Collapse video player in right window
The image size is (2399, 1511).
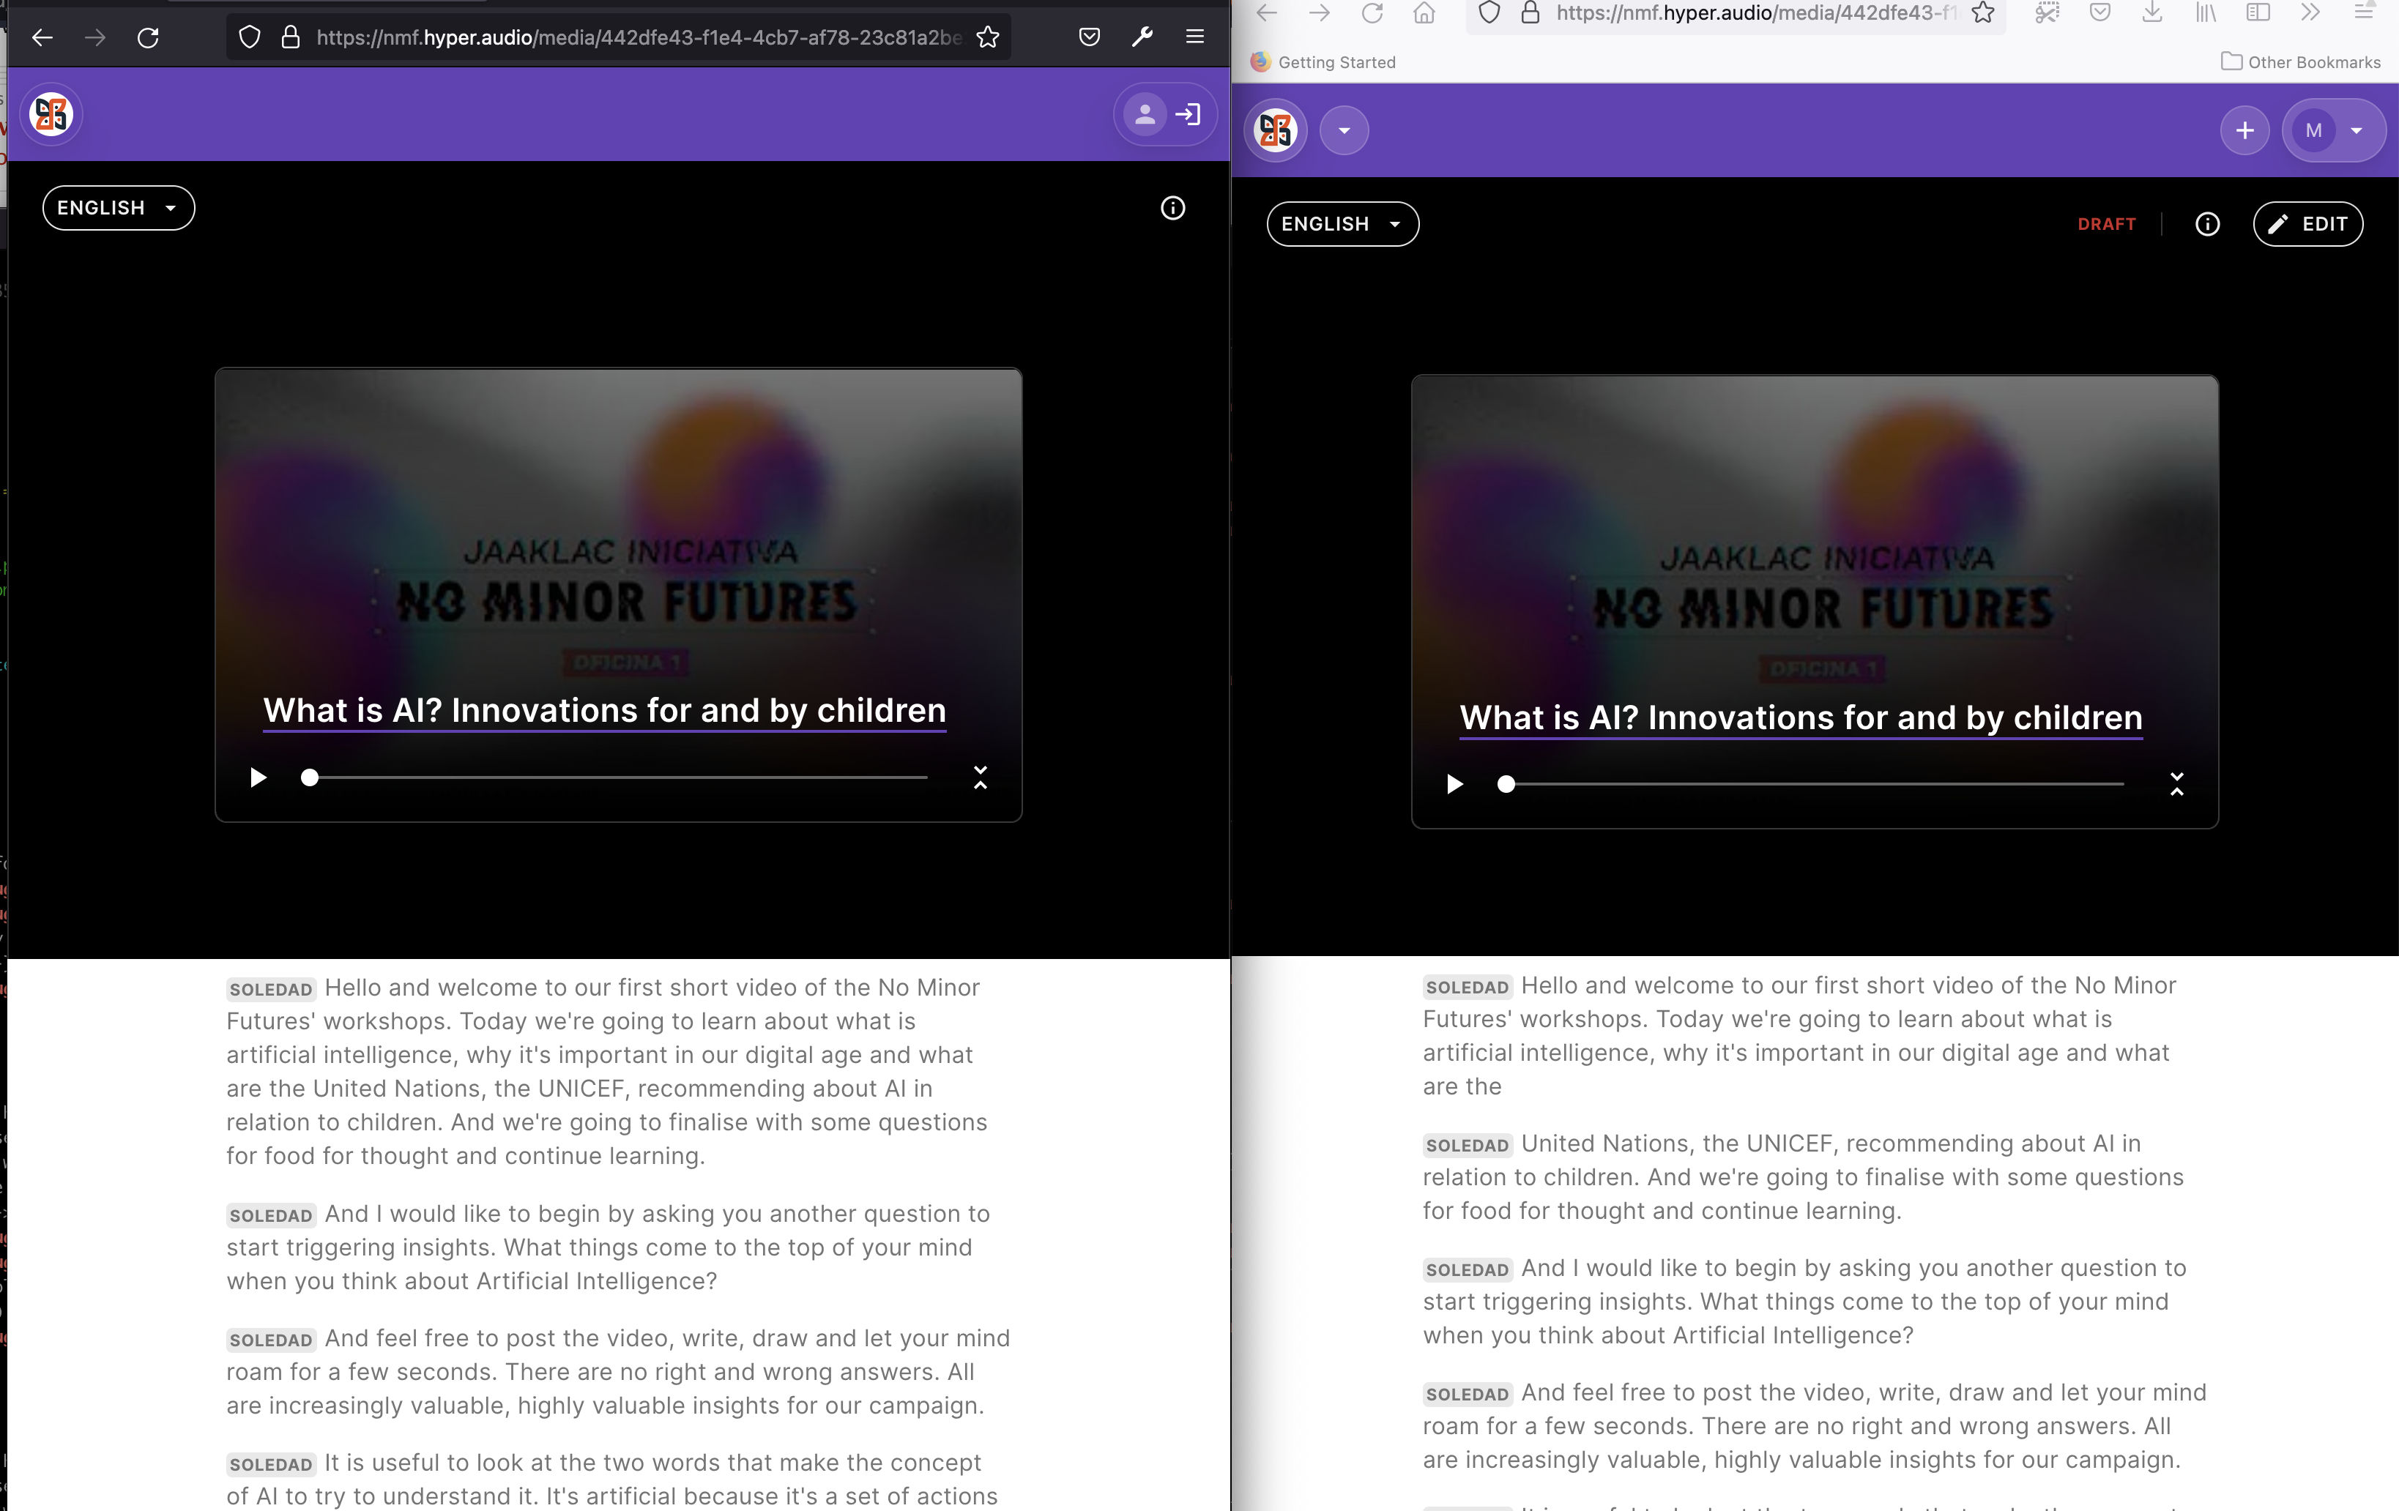2177,784
